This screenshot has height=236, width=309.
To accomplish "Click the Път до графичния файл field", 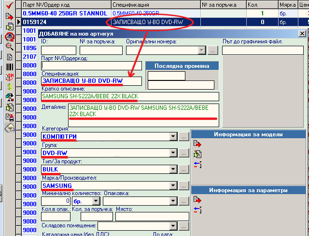I will click(x=263, y=51).
